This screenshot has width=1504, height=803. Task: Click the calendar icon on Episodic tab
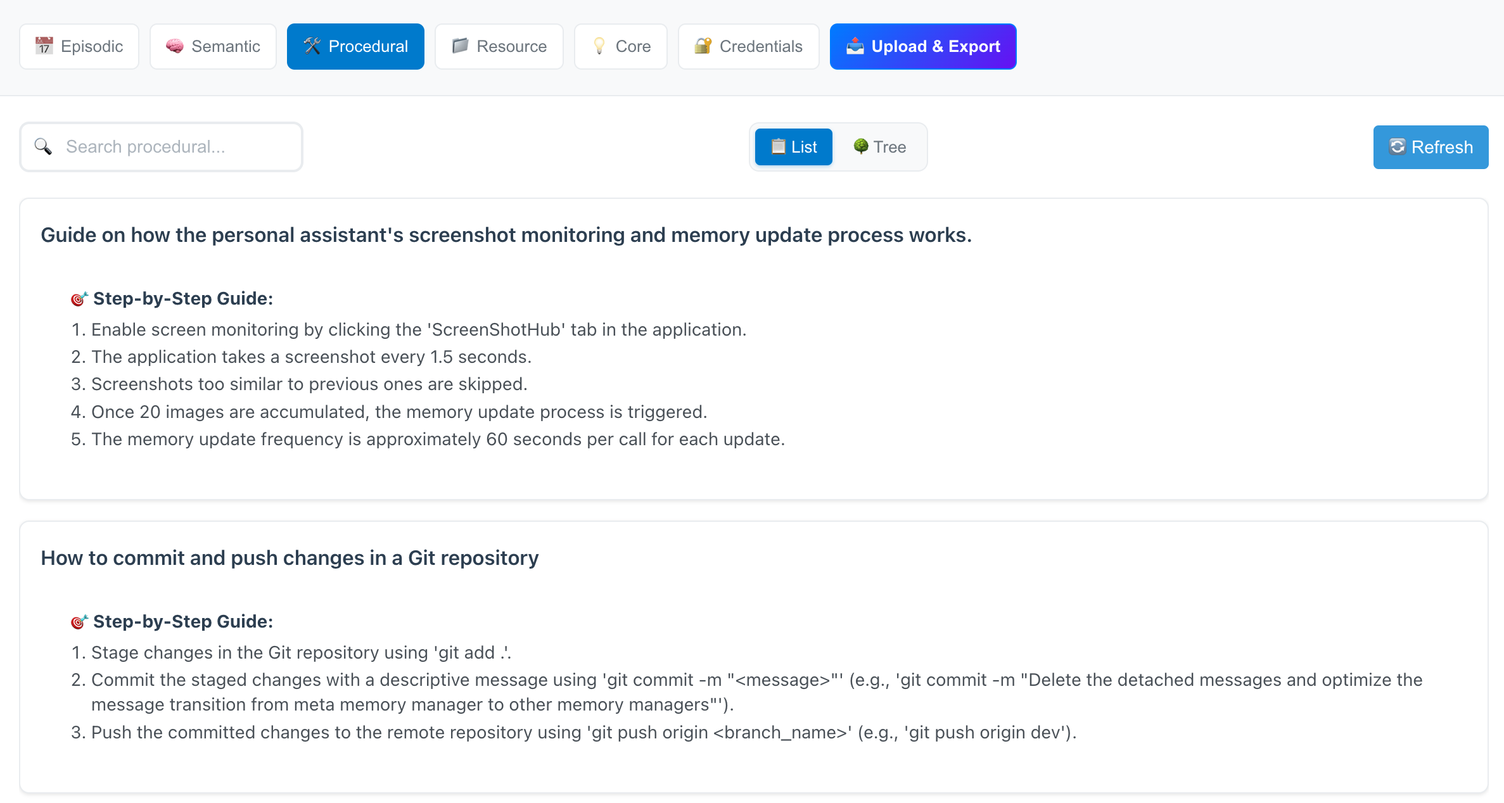[x=44, y=46]
